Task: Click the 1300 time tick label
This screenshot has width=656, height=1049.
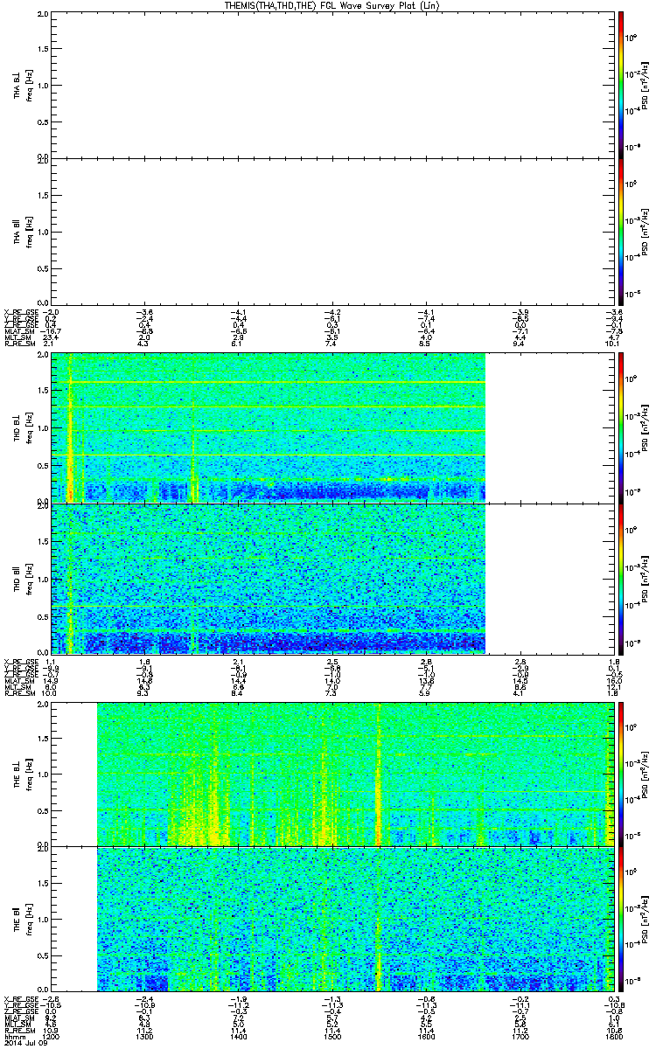Action: pos(144,1038)
